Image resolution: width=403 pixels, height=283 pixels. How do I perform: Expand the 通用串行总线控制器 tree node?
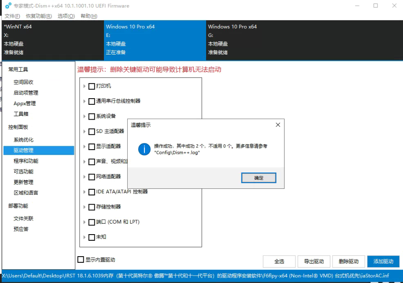(x=85, y=101)
